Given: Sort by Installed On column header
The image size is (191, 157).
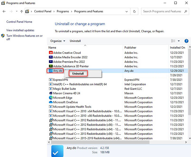Looking at the screenshot, I should [178, 48].
